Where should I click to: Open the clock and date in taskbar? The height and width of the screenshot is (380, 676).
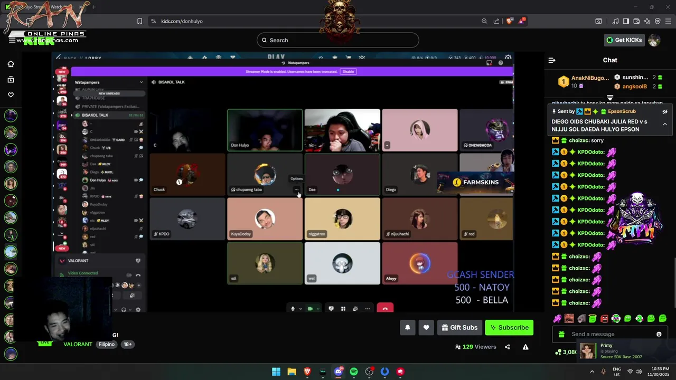click(659, 372)
